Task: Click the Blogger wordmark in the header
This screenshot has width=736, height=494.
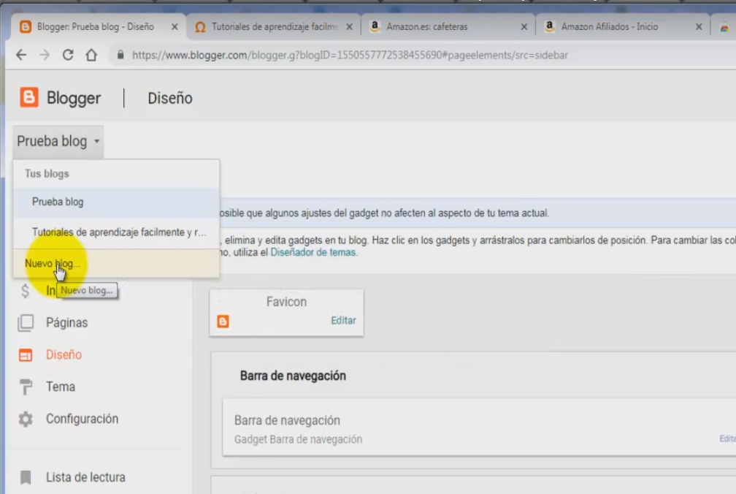Action: pyautogui.click(x=74, y=98)
